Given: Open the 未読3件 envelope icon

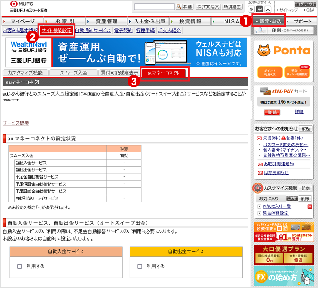Looking at the screenshot, I should (260, 138).
